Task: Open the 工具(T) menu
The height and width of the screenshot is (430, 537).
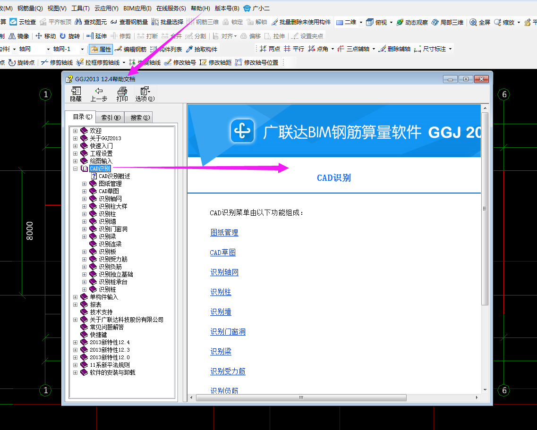Action: coord(80,8)
